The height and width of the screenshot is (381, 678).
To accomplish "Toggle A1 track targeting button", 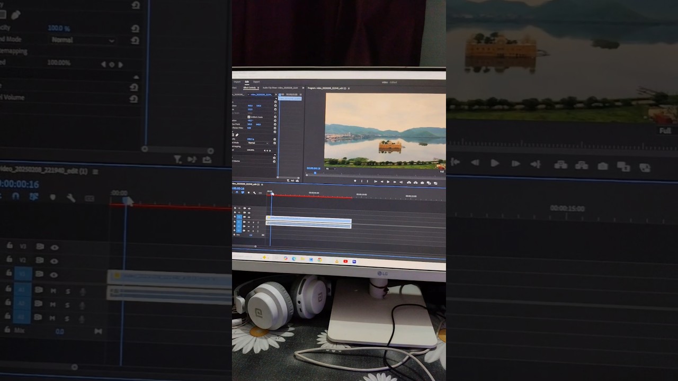I will pyautogui.click(x=239, y=222).
